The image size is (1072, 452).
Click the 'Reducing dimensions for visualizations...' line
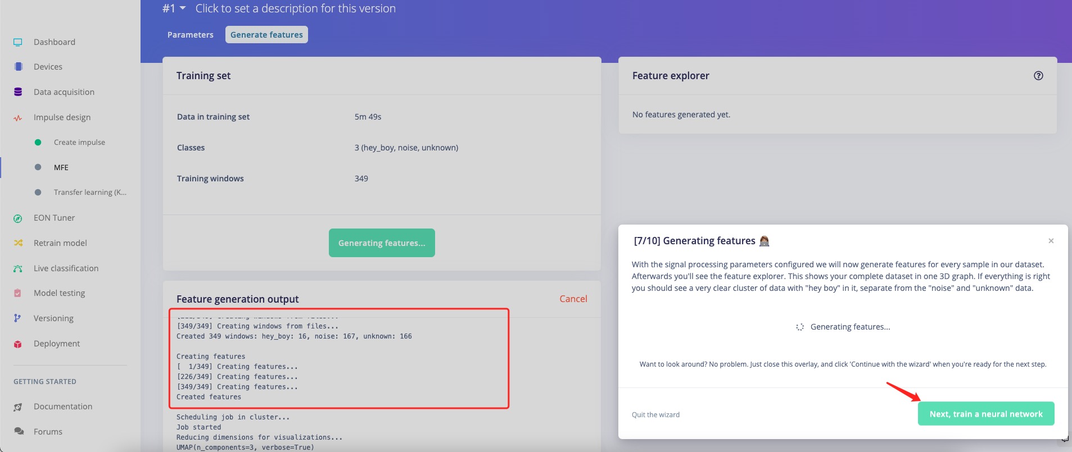pos(259,437)
